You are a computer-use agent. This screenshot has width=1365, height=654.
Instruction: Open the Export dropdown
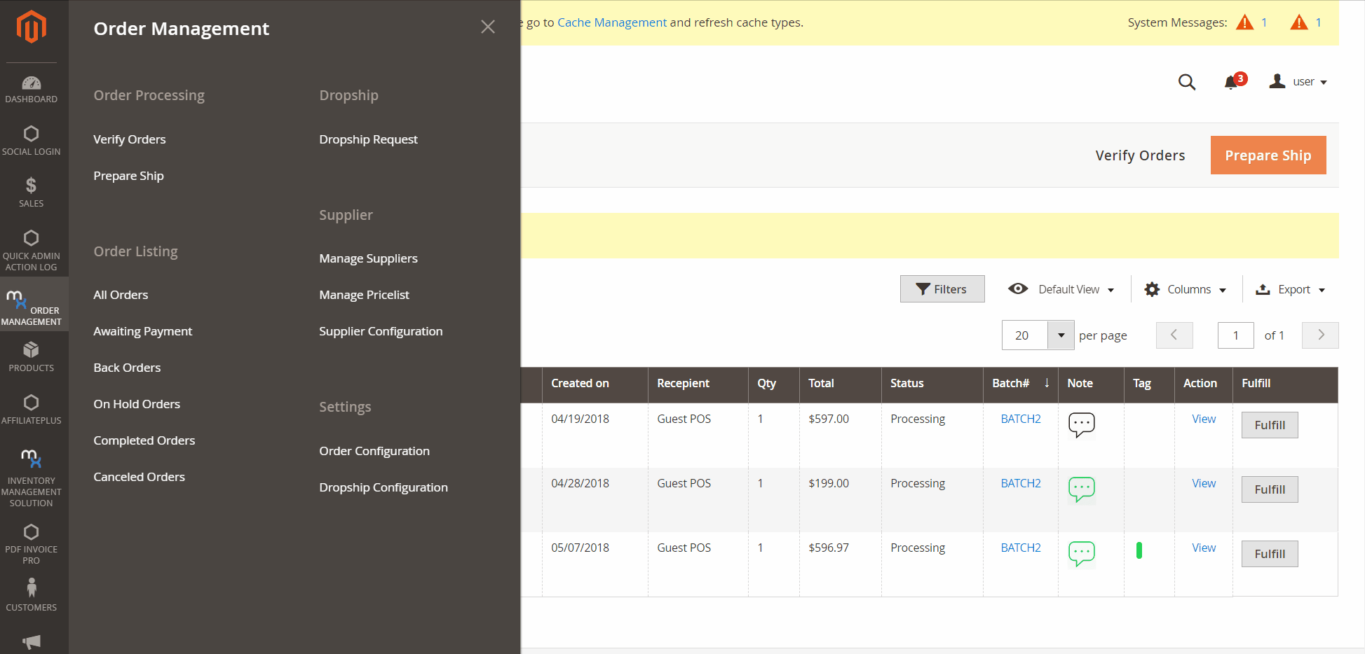coord(1290,289)
